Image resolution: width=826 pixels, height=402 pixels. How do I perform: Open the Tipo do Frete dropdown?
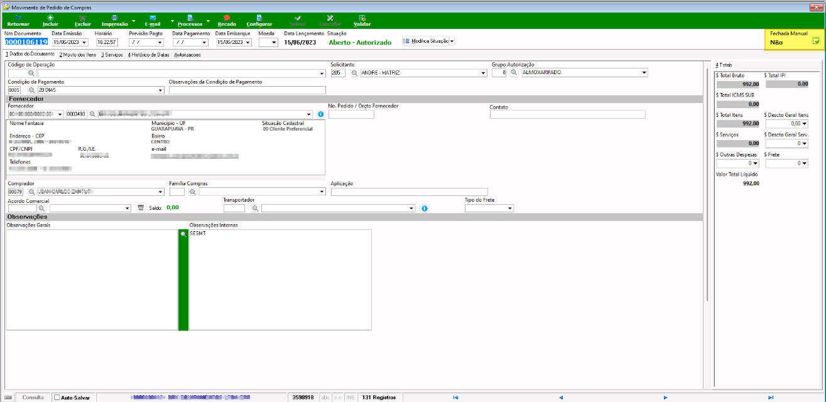[x=510, y=208]
